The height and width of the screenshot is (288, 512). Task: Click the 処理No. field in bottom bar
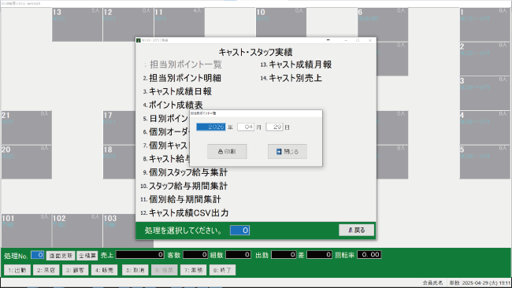tap(37, 255)
